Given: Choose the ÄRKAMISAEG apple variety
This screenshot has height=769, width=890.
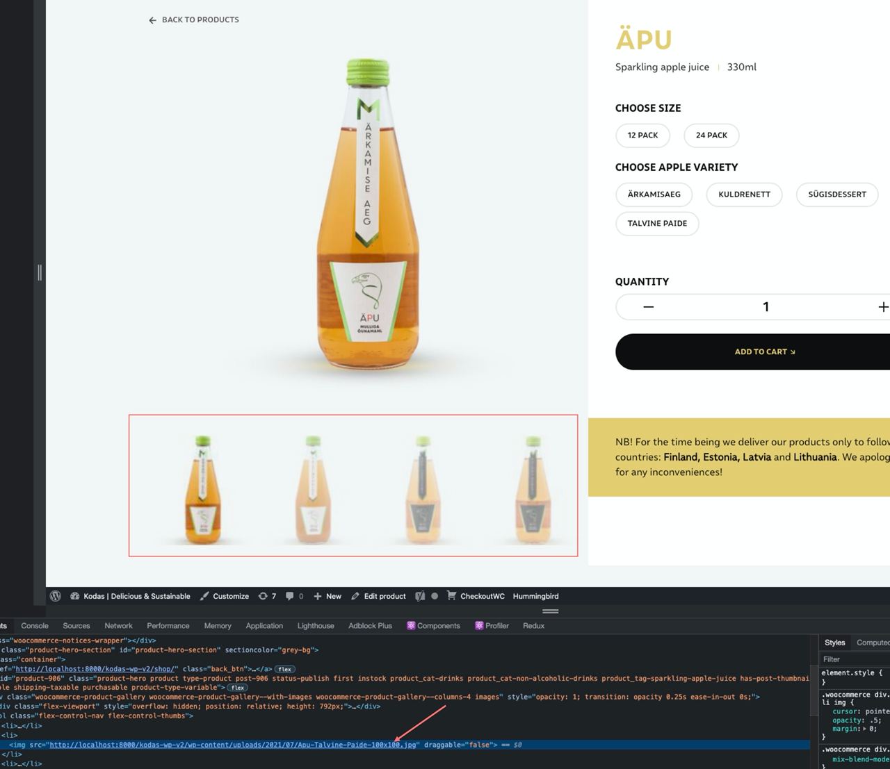Looking at the screenshot, I should point(654,195).
